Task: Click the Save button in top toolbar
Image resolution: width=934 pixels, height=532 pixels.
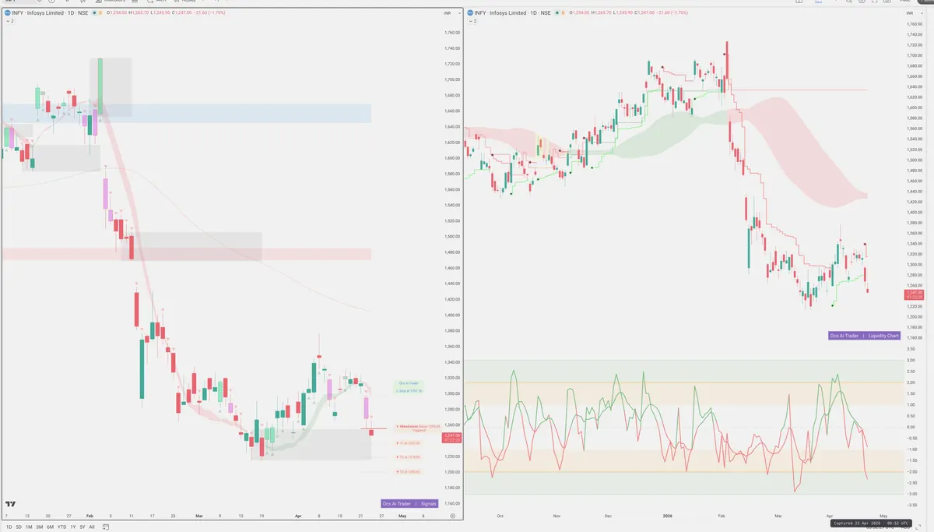Action: tap(817, 2)
